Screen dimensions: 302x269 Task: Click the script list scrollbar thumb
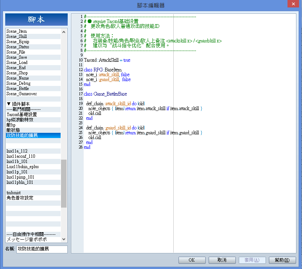click(x=64, y=183)
